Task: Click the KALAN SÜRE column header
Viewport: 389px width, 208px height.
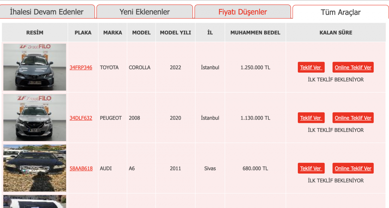Action: click(336, 32)
